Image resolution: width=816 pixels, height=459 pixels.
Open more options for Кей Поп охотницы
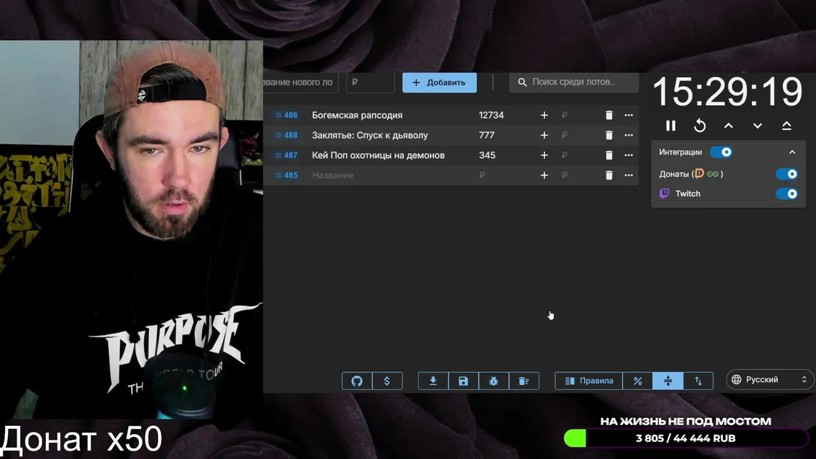click(x=629, y=155)
